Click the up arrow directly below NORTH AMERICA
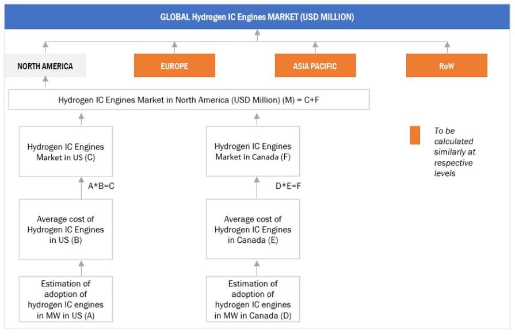Screen dimensions: 515x336 click(x=45, y=83)
